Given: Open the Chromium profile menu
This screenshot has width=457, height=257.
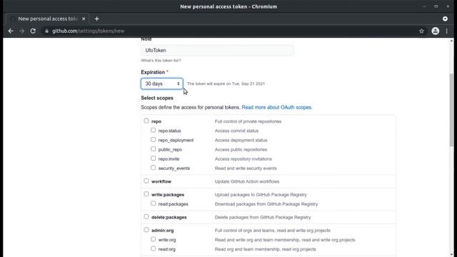Looking at the screenshot, I should pos(436,31).
